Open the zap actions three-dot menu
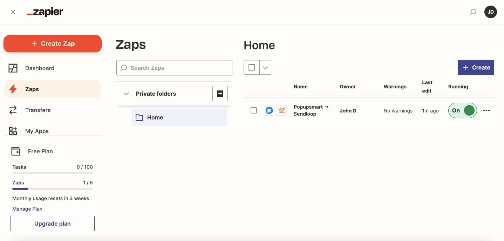The image size is (504, 241). point(486,110)
